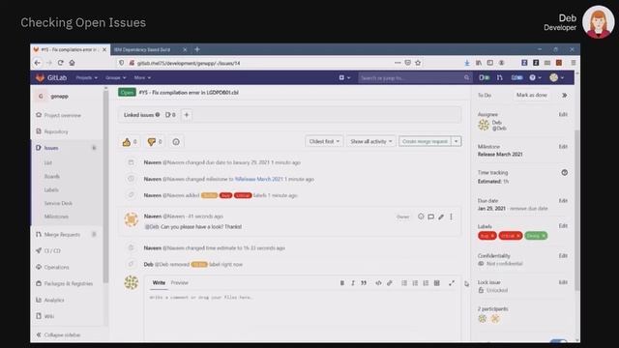Switch to the Preview tab
This screenshot has width=619, height=348.
click(x=179, y=283)
